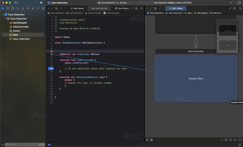Click the right editor review changes arrows
Image resolution: width=243 pixels, height=147 pixels.
coord(230,9)
